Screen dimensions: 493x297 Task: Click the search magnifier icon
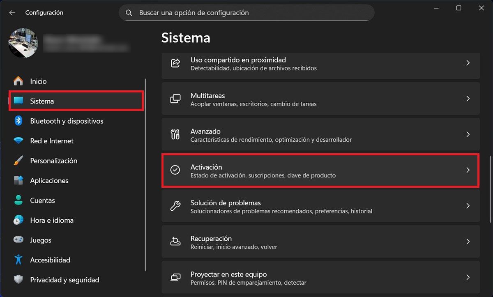point(129,13)
